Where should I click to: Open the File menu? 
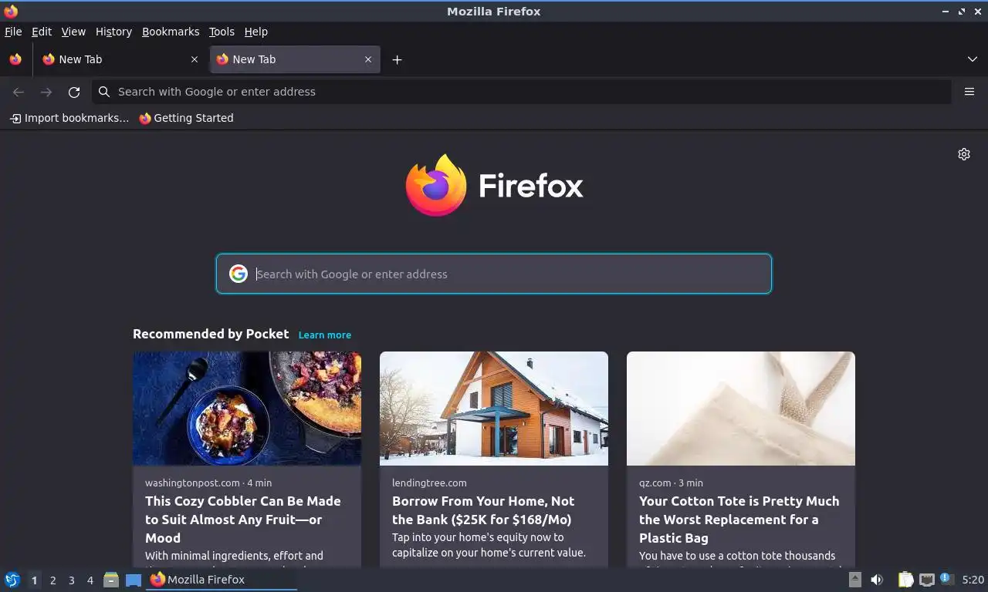tap(13, 32)
